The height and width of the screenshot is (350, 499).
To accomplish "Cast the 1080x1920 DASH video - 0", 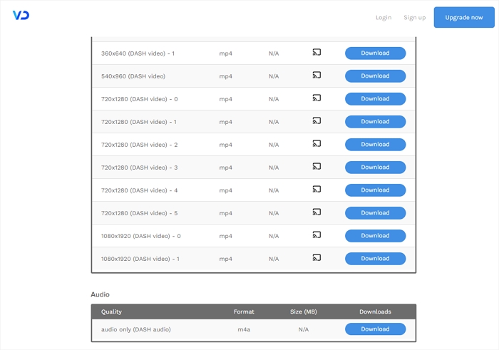I will (x=317, y=235).
